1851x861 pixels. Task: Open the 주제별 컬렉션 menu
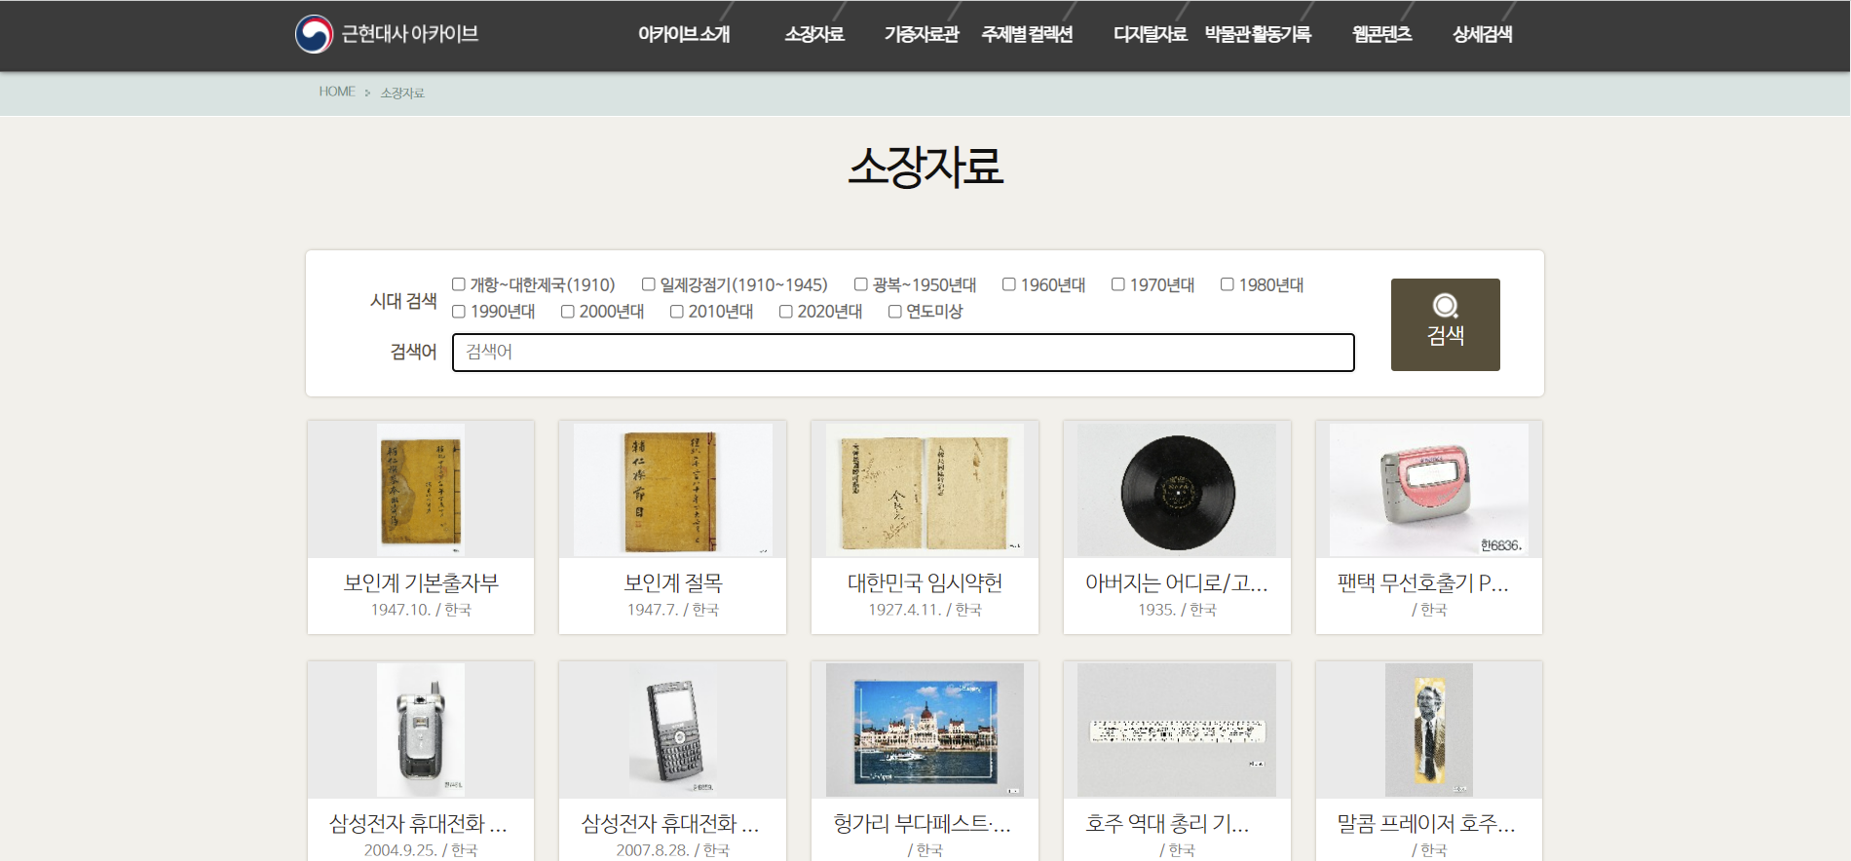(x=1027, y=34)
